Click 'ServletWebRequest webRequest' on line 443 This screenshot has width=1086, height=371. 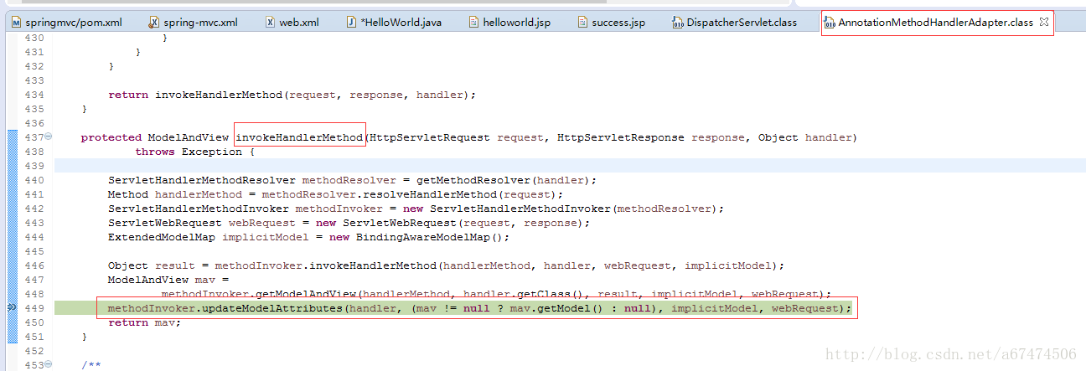click(x=199, y=223)
